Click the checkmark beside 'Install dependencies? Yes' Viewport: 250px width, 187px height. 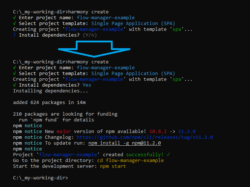(x=14, y=85)
